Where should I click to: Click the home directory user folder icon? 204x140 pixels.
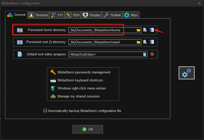coord(20,30)
